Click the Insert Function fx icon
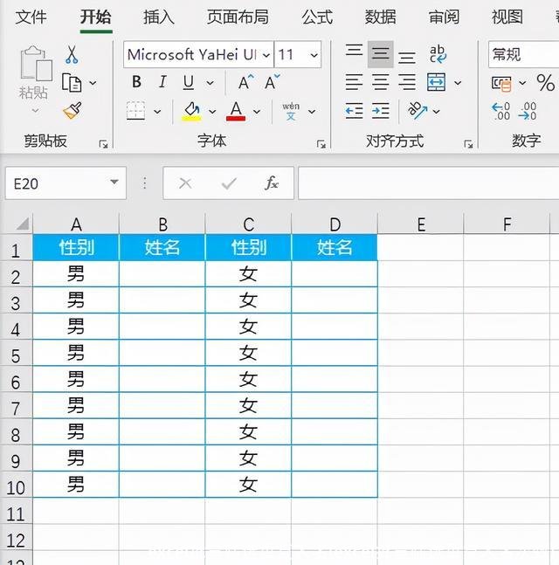The image size is (559, 565). pyautogui.click(x=272, y=183)
